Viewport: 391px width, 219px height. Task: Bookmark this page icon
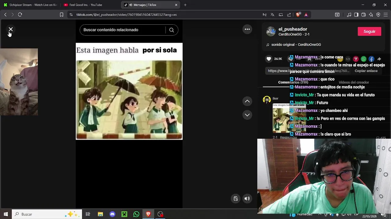coord(61,15)
